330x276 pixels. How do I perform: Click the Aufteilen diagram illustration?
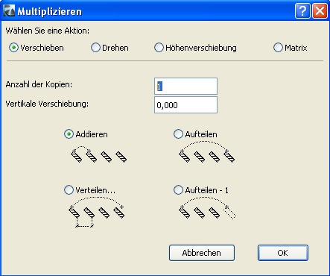click(206, 151)
